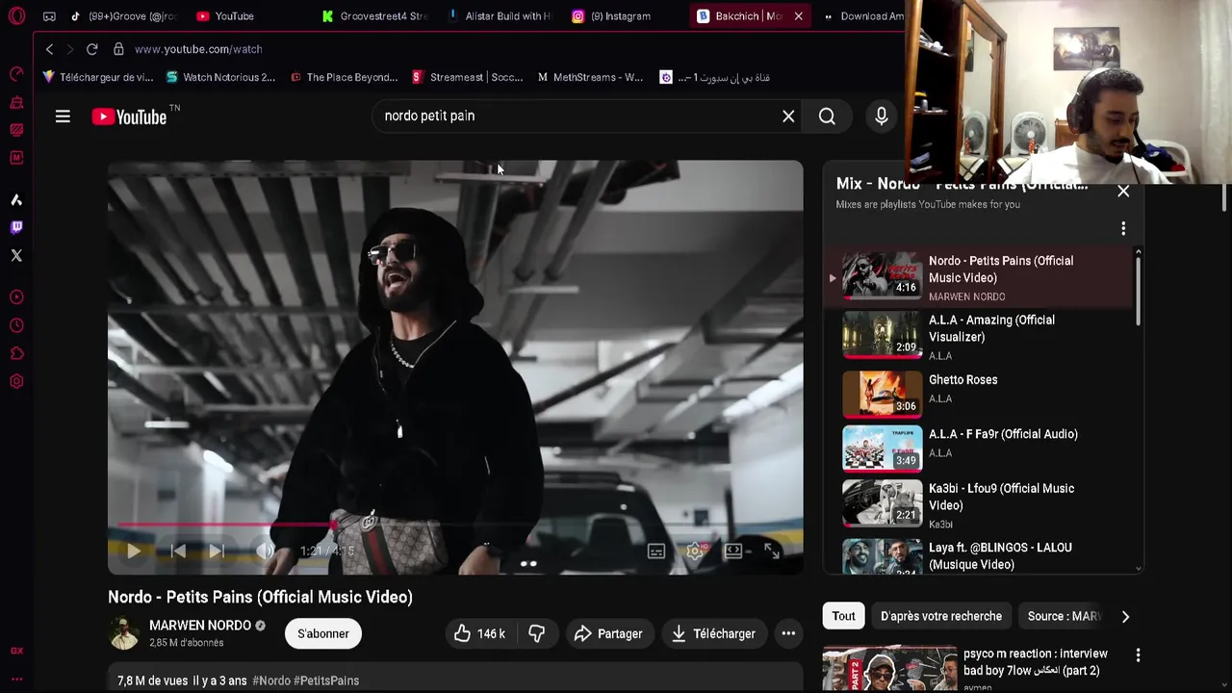Select the Tout filter chip
This screenshot has width=1232, height=693.
(x=844, y=616)
